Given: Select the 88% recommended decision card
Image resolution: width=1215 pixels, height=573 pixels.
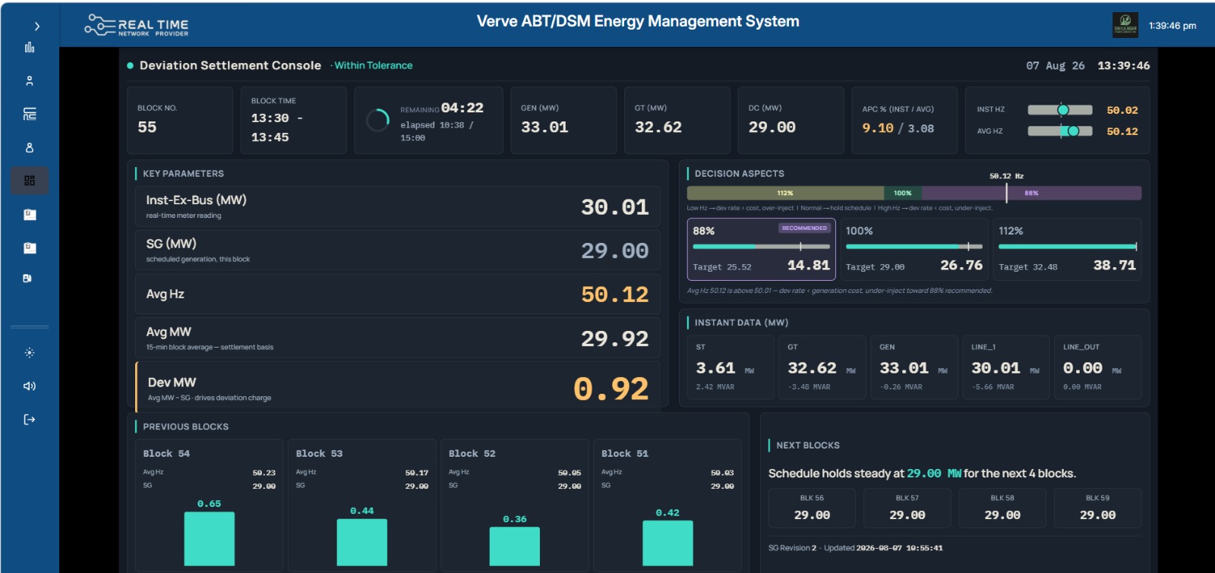Looking at the screenshot, I should pyautogui.click(x=761, y=249).
